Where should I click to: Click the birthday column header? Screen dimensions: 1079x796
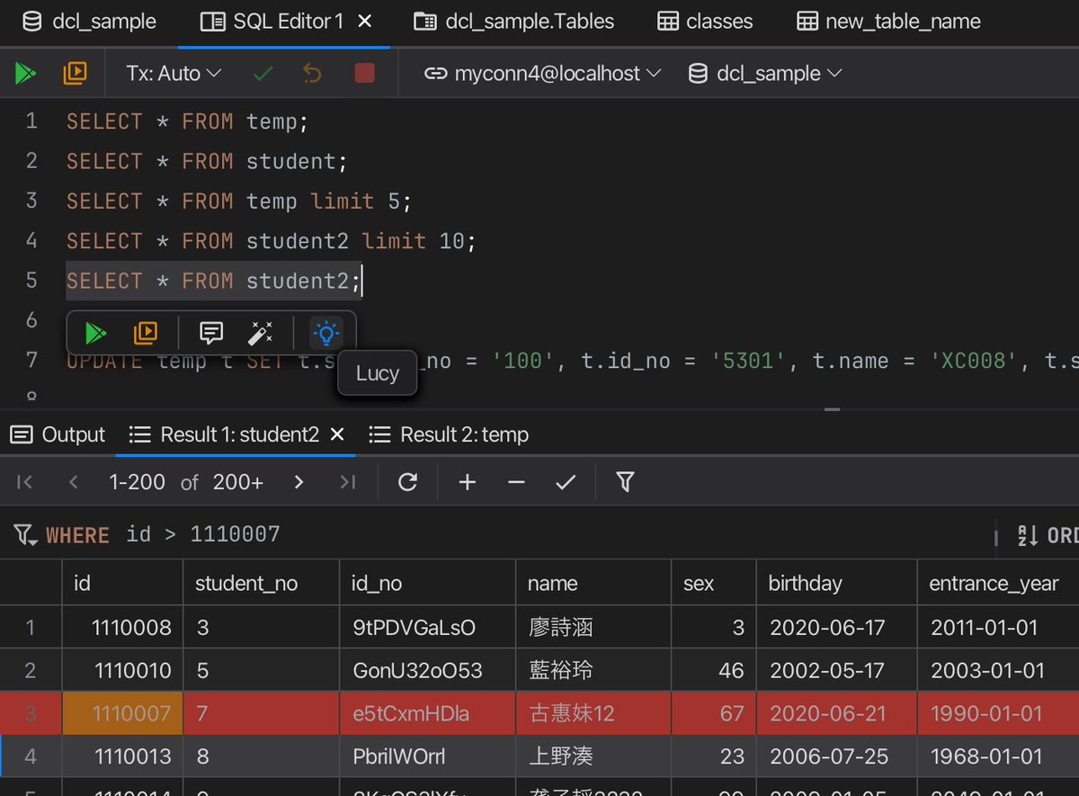(x=836, y=584)
